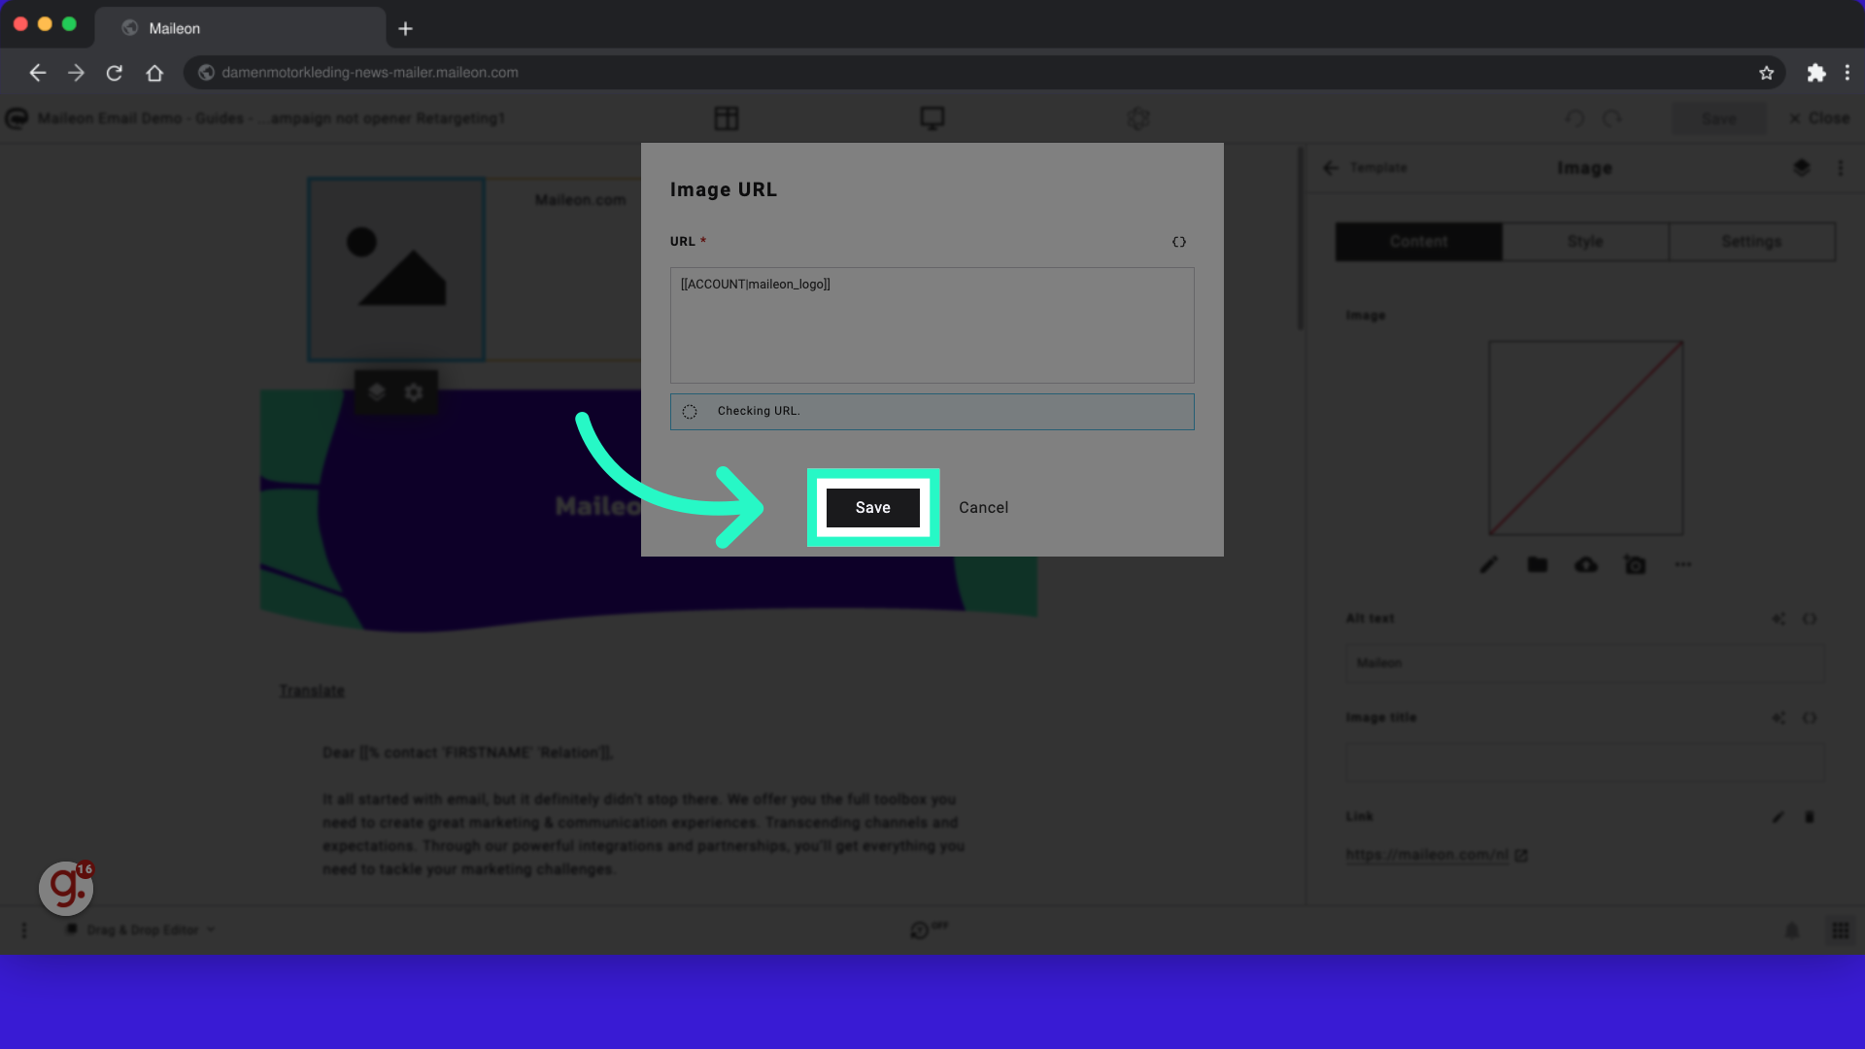Open Image title personalization braces icon

tap(1810, 718)
